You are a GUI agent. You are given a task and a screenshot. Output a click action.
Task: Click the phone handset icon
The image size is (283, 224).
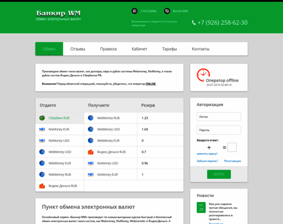[194, 23]
